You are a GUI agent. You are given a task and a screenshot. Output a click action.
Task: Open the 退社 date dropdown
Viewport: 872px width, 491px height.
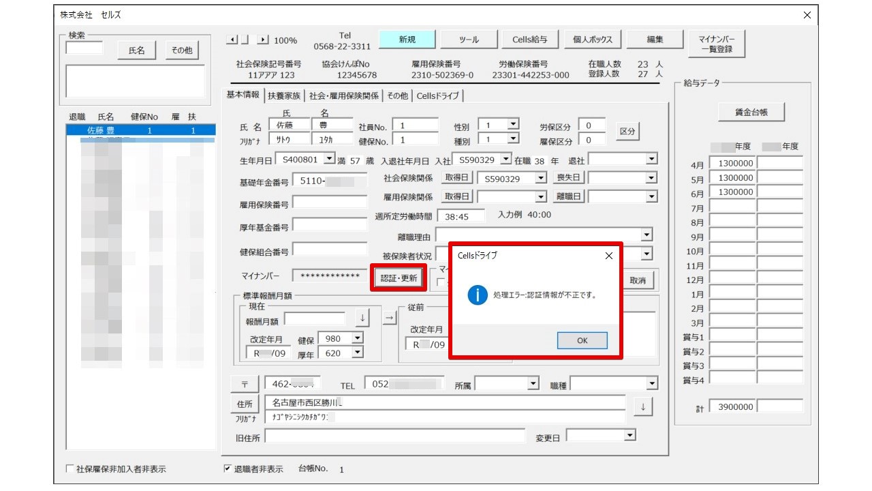(x=652, y=159)
